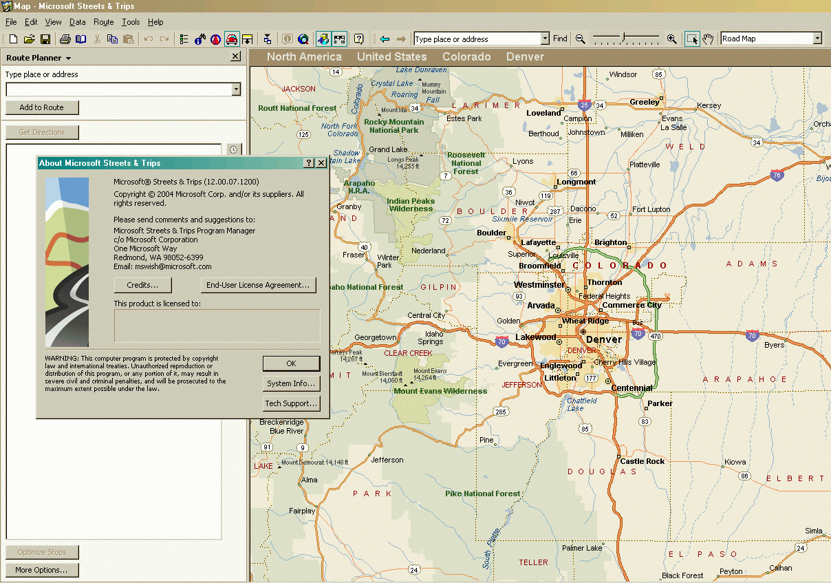Click the Cut scissors icon
Screen dimensions: 831x583
tap(98, 39)
